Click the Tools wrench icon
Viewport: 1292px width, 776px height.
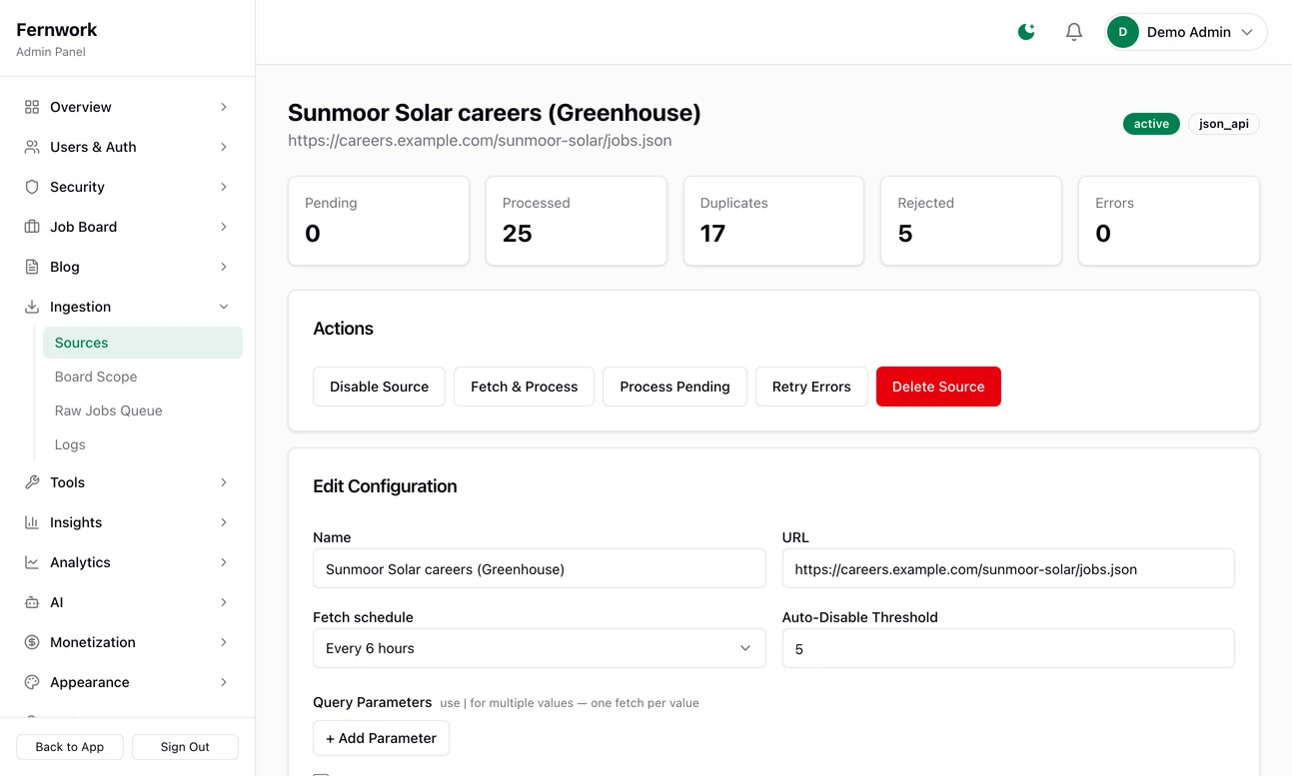32,482
